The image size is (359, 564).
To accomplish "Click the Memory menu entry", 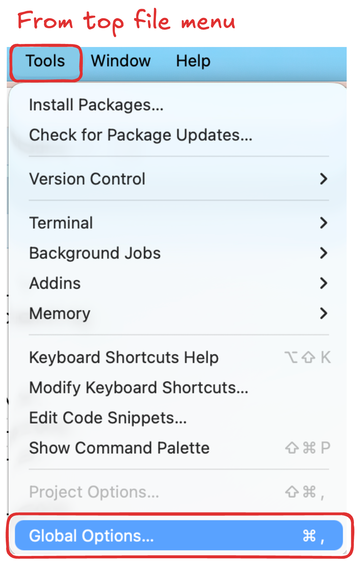I will 59,313.
